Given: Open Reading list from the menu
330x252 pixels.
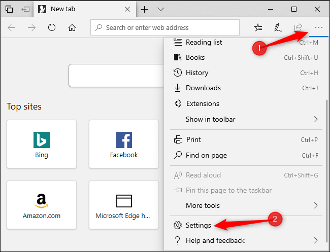Looking at the screenshot, I should [x=246, y=42].
